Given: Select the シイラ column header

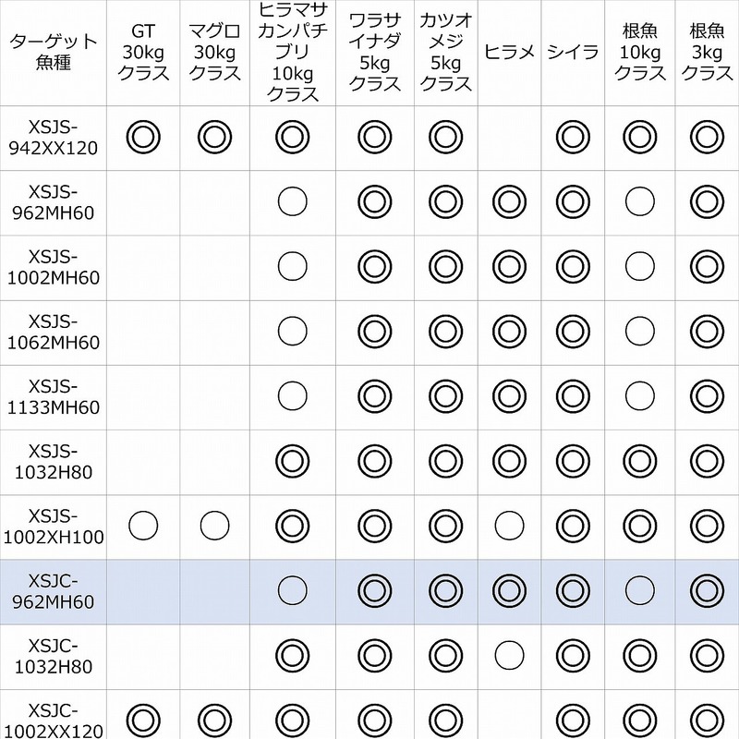Looking at the screenshot, I should pos(573,52).
